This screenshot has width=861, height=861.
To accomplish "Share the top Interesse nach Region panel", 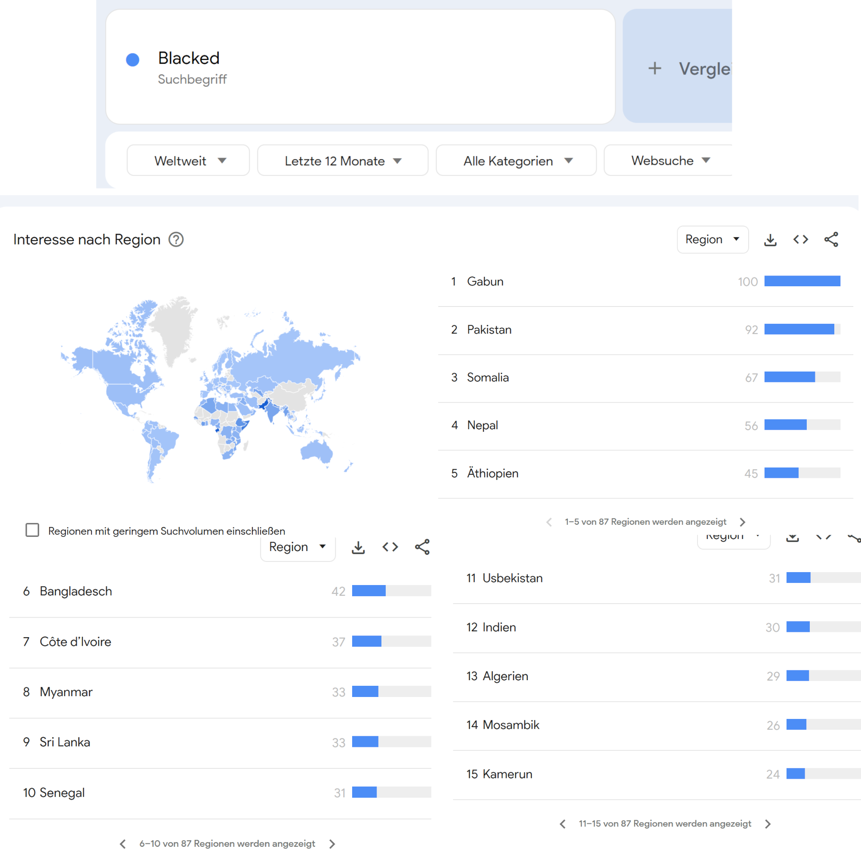I will click(x=831, y=240).
